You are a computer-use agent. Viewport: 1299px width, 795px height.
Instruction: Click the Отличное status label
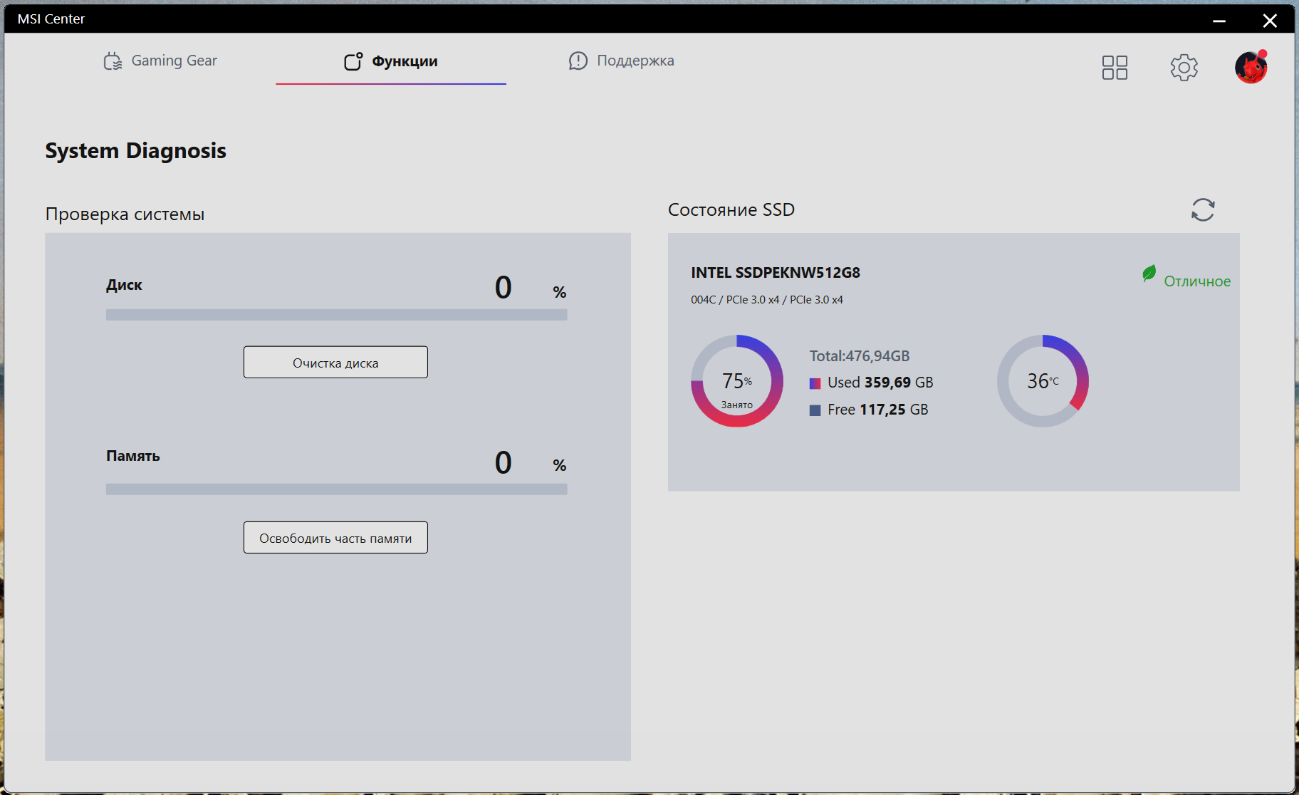tap(1197, 281)
